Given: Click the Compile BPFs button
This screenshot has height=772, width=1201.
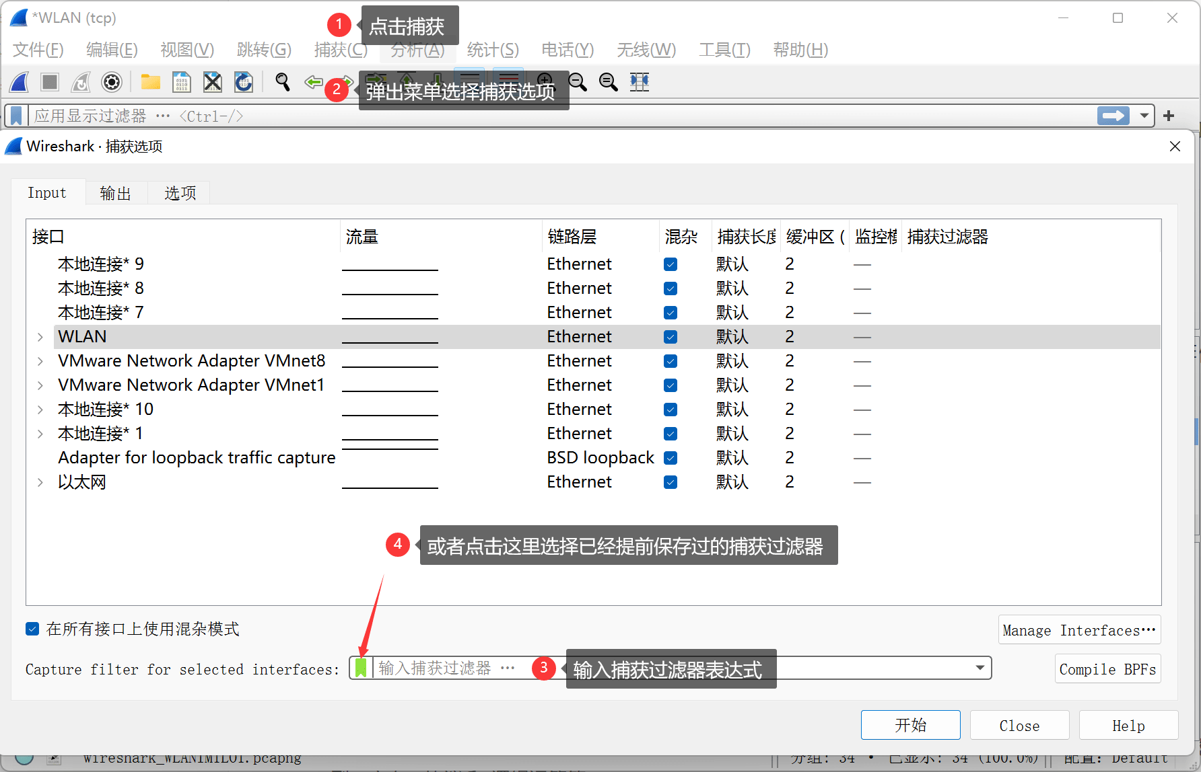Looking at the screenshot, I should tap(1108, 669).
